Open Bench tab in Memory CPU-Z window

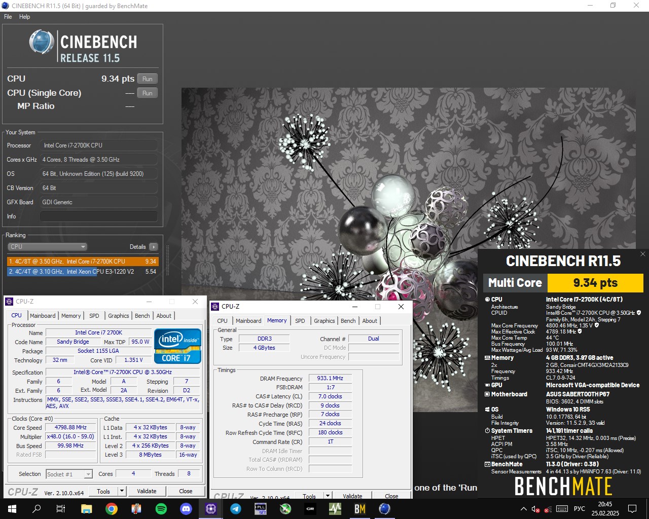(348, 321)
